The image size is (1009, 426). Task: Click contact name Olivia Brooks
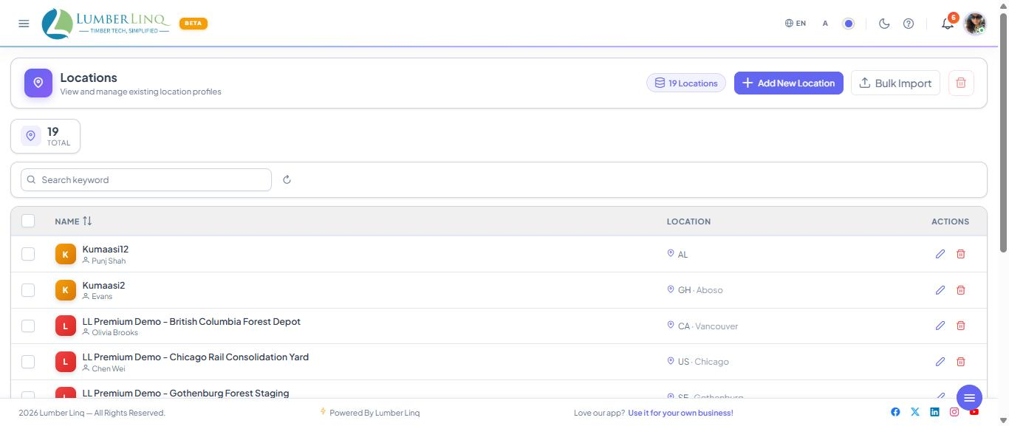click(x=114, y=332)
